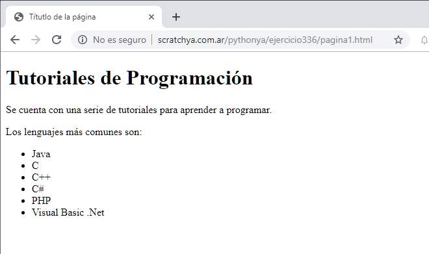Viewport: 429px width, 254px height.
Task: View site information icon next to No es seguro
Action: (x=83, y=40)
